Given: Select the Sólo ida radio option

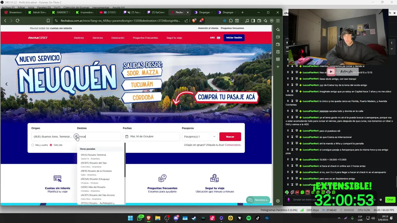Looking at the screenshot, I should [51, 145].
